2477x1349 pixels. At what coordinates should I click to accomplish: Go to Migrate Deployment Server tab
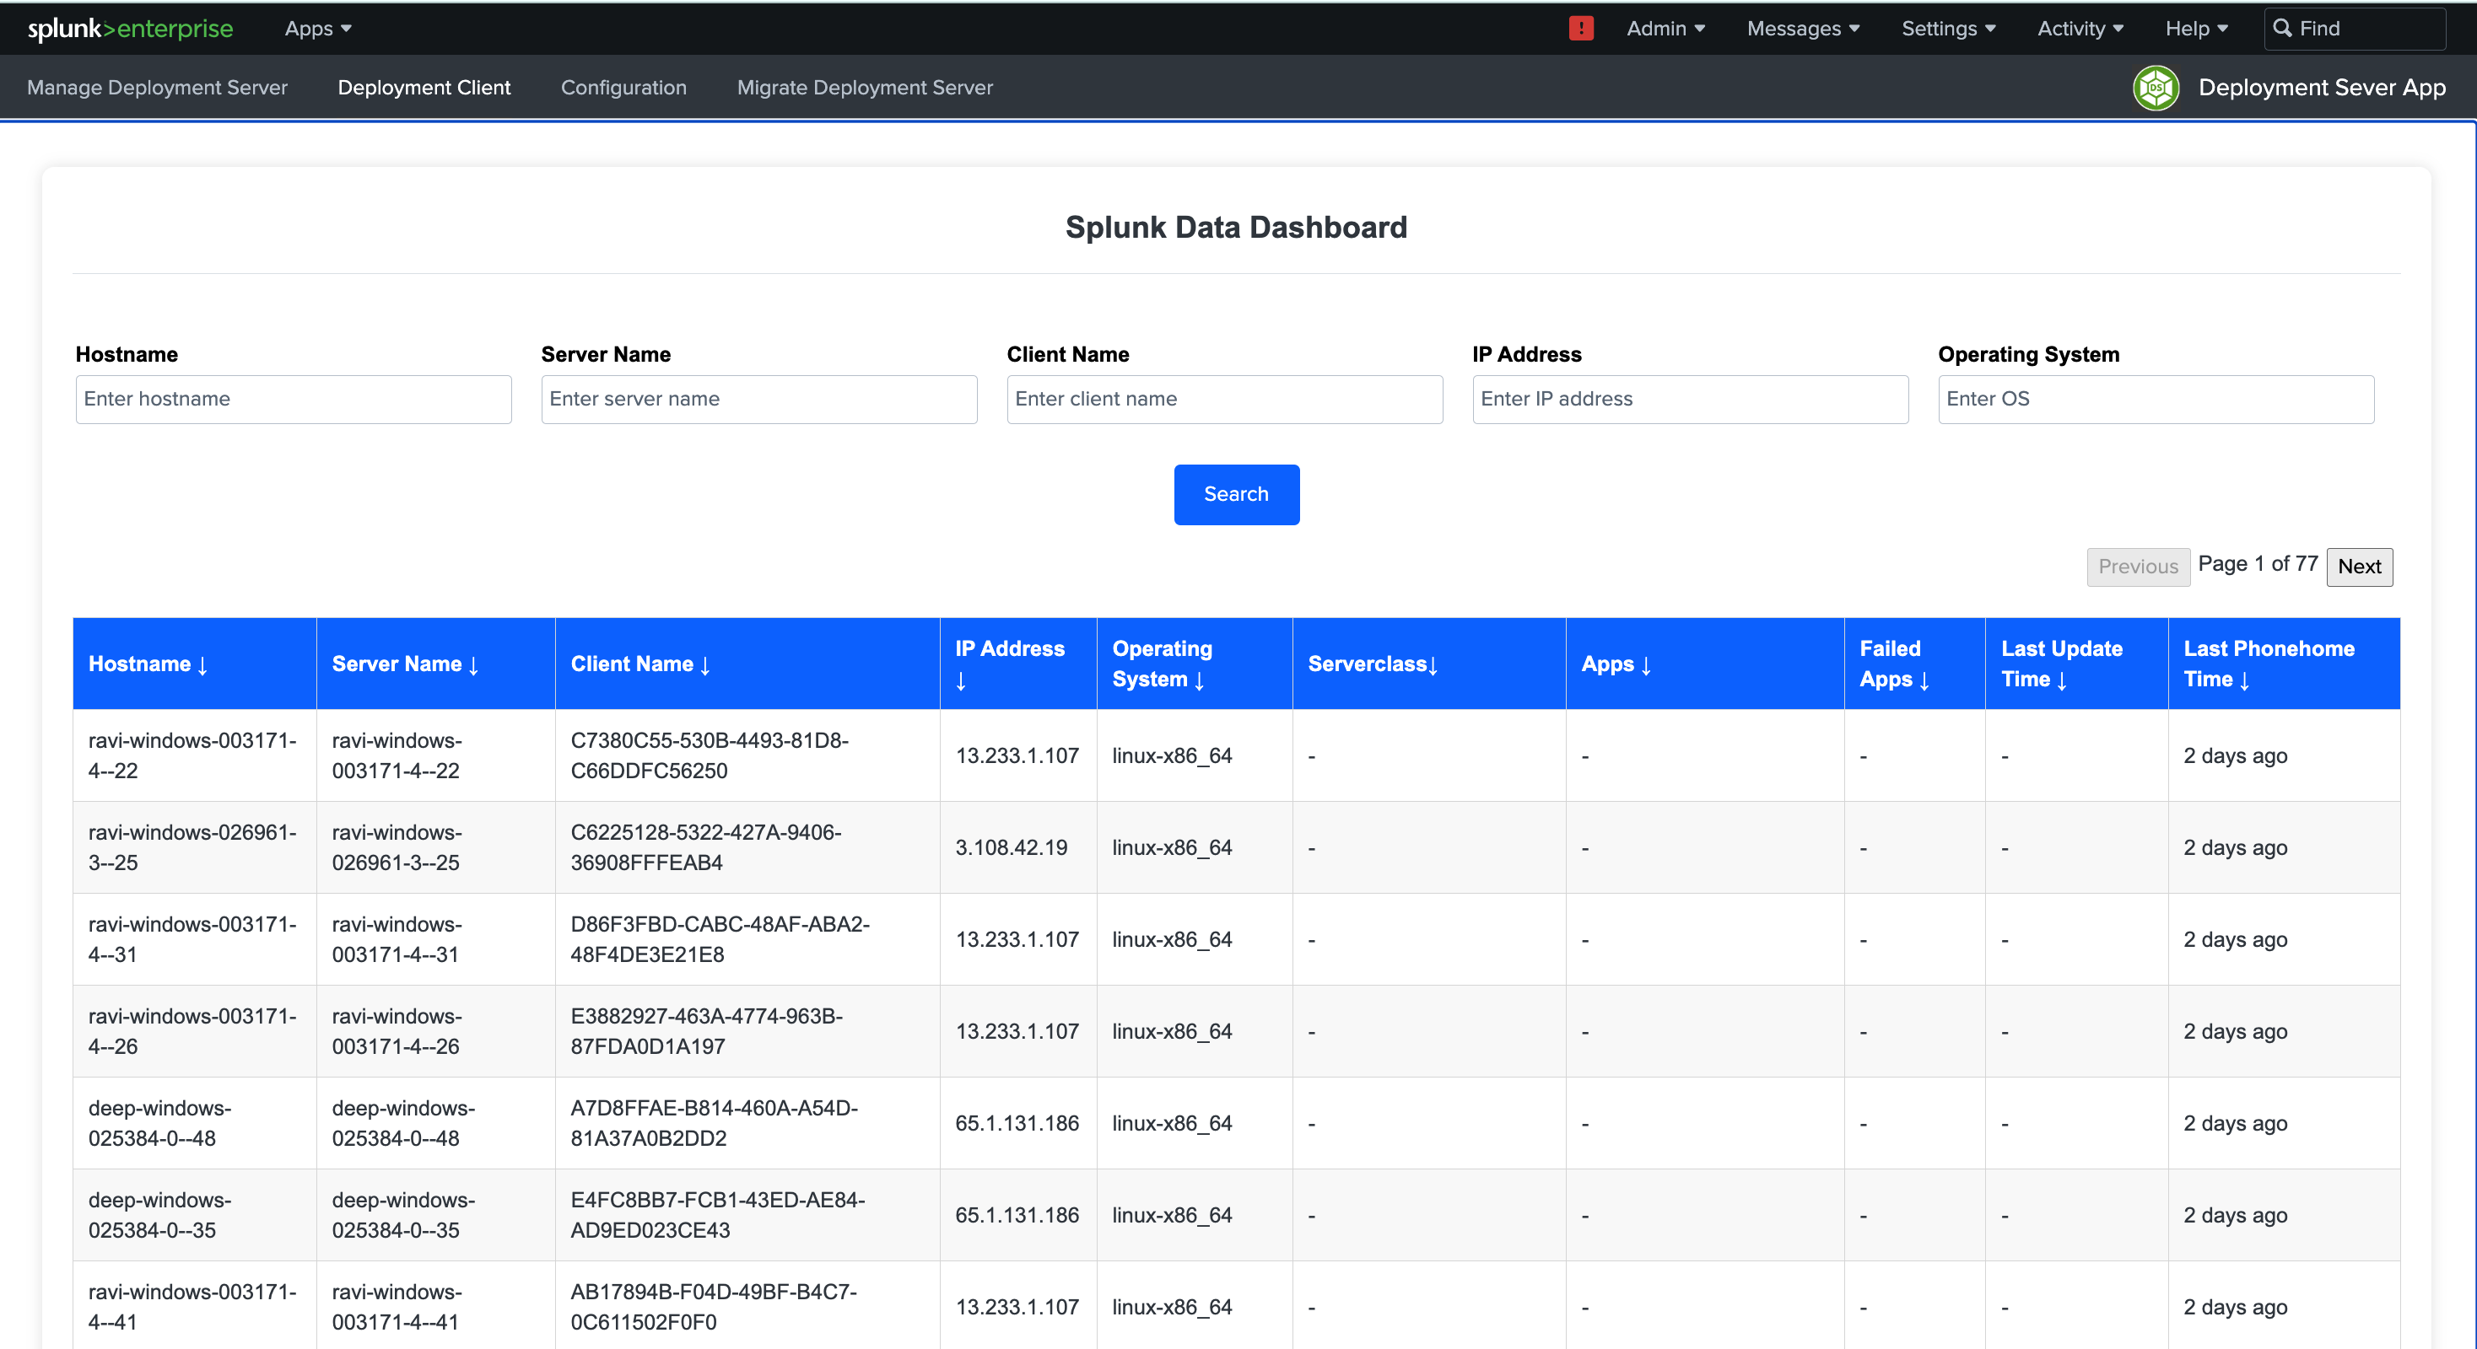tap(865, 88)
